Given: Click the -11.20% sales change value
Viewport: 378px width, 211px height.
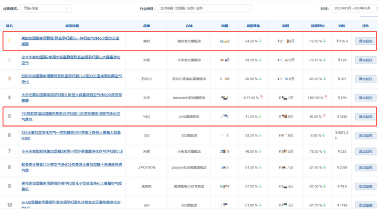Looking at the screenshot, I should [251, 117].
